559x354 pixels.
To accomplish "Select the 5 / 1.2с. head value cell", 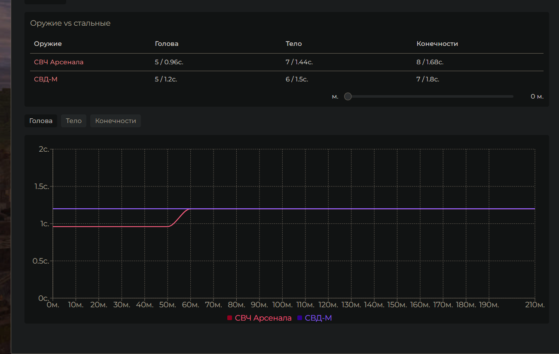I will click(x=166, y=79).
